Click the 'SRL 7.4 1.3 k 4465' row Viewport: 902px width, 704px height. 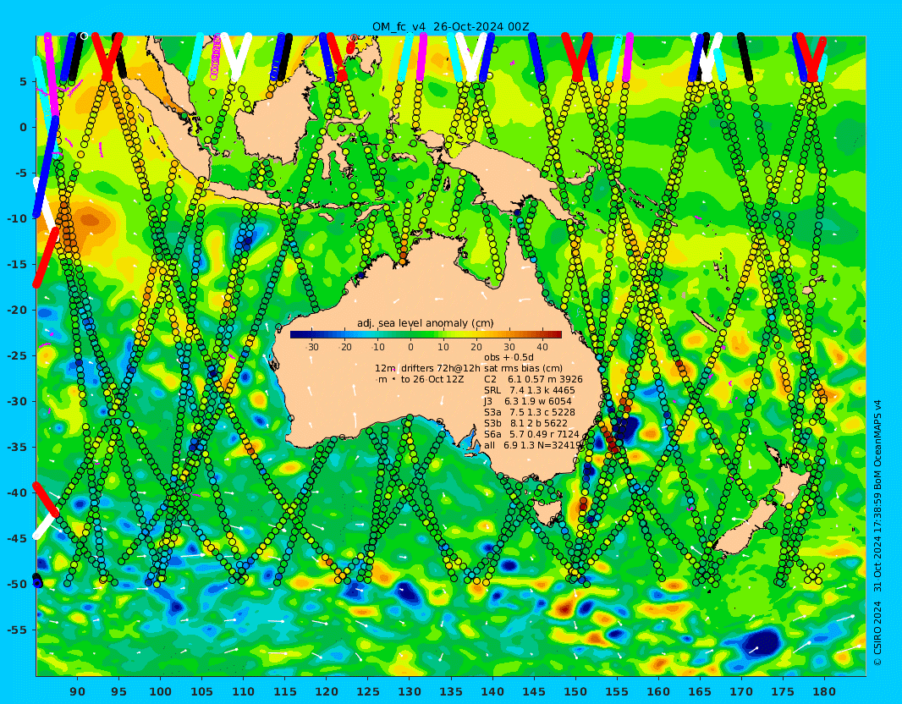tap(529, 391)
